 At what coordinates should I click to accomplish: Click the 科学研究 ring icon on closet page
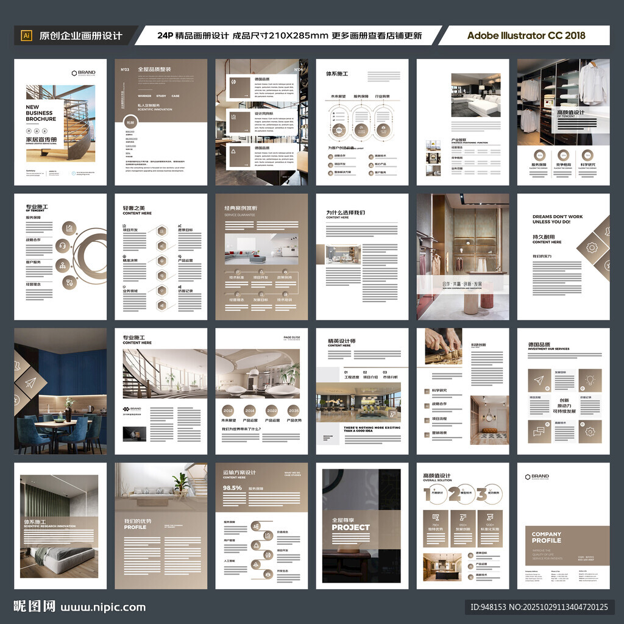588,155
